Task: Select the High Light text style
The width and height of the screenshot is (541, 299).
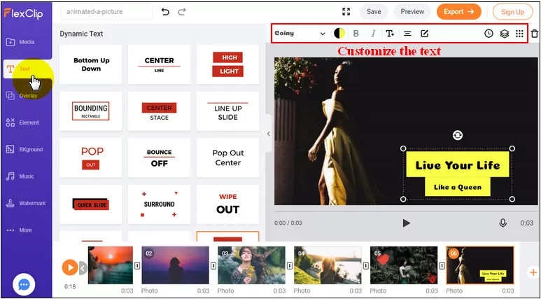Action: coord(227,64)
